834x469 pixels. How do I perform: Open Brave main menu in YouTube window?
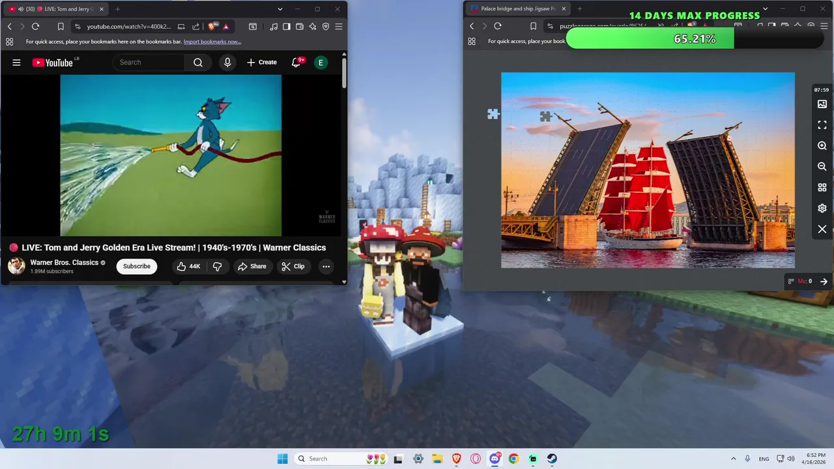coord(339,27)
